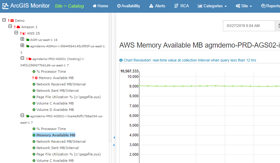Click the Chart Resolution info icon
The width and height of the screenshot is (280, 163).
pyautogui.click(x=121, y=60)
